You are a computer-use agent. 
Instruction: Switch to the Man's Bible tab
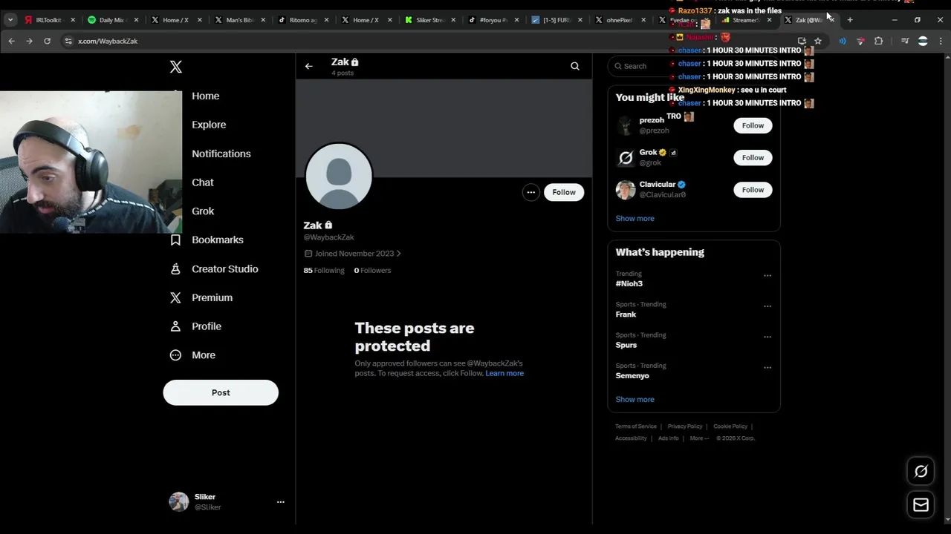point(239,20)
